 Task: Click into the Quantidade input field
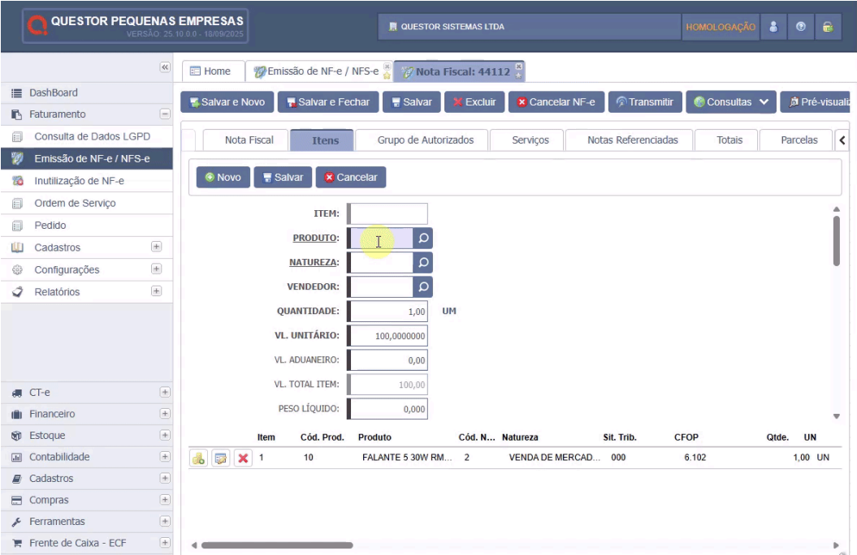388,312
